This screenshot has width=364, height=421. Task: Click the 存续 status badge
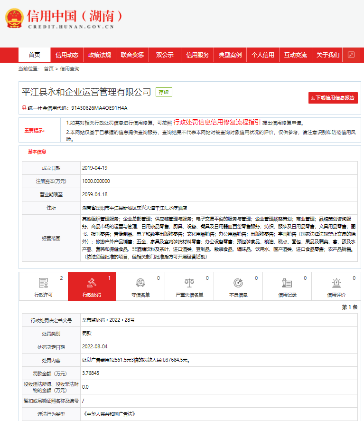point(164,92)
